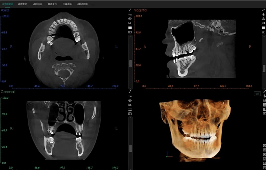Screen dimensions: 267x170
Task: Take snapshot of the 3D rendering view
Action: pyautogui.click(x=264, y=114)
